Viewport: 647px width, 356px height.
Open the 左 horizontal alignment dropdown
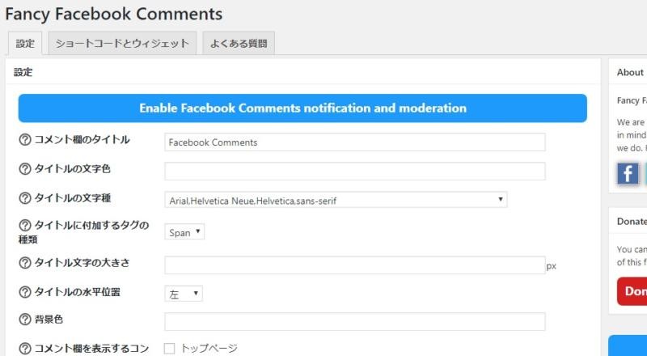click(x=184, y=294)
